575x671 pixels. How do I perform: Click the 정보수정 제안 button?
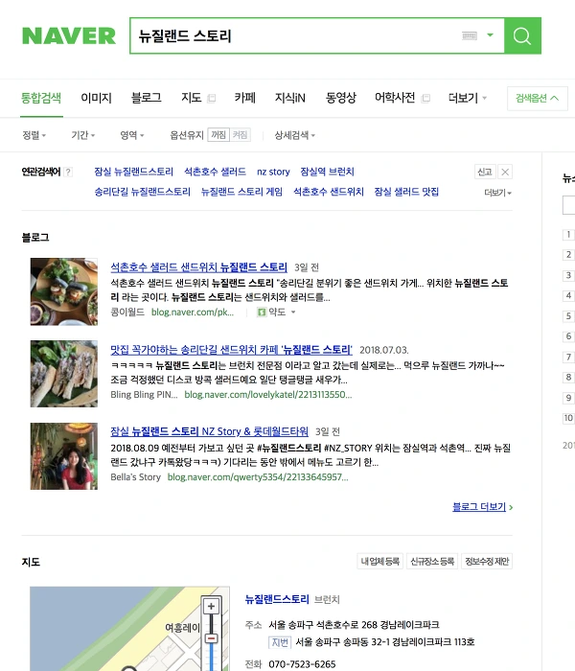click(487, 561)
